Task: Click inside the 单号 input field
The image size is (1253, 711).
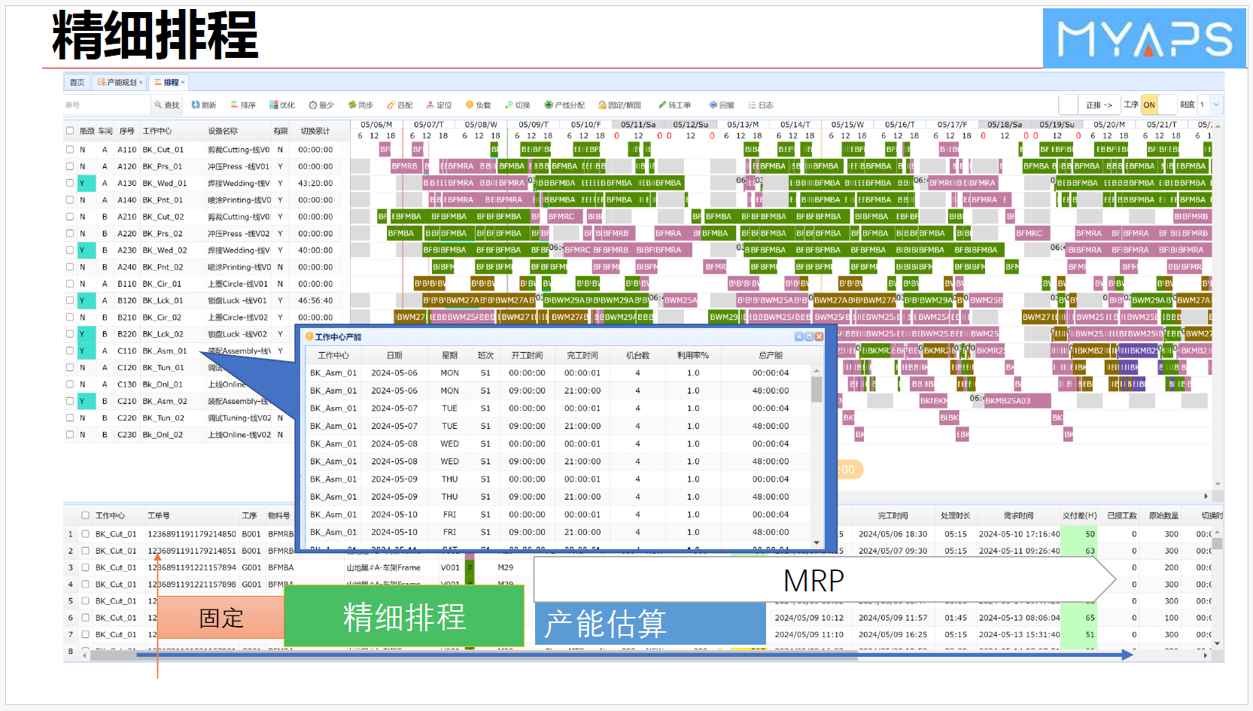Action: (105, 105)
